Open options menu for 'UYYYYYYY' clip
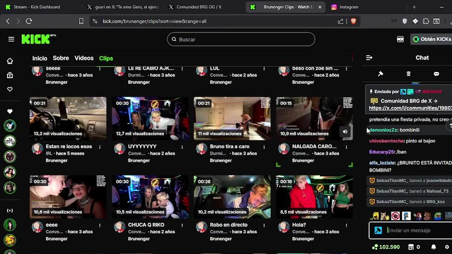Image resolution: width=452 pixels, height=254 pixels. (x=182, y=147)
